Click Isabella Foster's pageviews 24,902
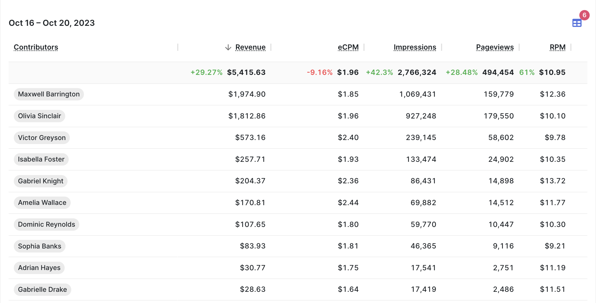The height and width of the screenshot is (303, 596). [501, 159]
